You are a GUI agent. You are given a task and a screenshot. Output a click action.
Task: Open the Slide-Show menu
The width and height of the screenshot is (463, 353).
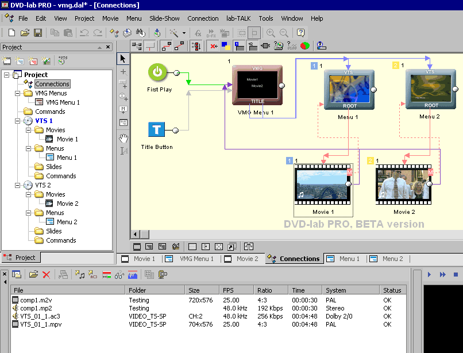point(164,18)
